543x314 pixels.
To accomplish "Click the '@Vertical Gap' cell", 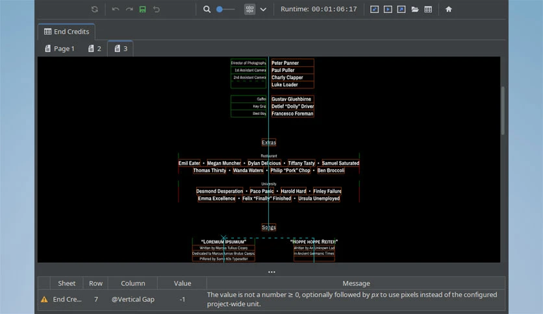I will click(x=133, y=300).
